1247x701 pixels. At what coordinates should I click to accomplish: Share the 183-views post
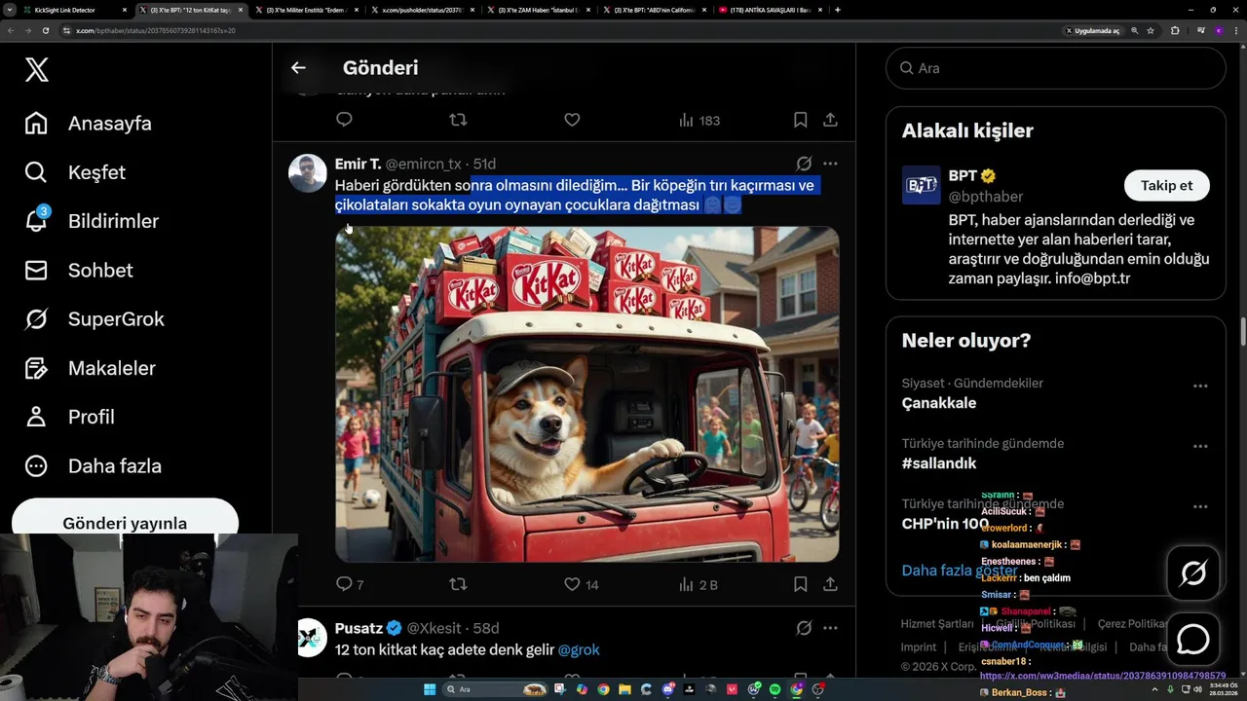point(830,120)
